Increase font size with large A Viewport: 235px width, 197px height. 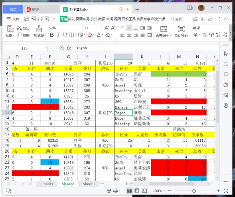tap(106, 28)
